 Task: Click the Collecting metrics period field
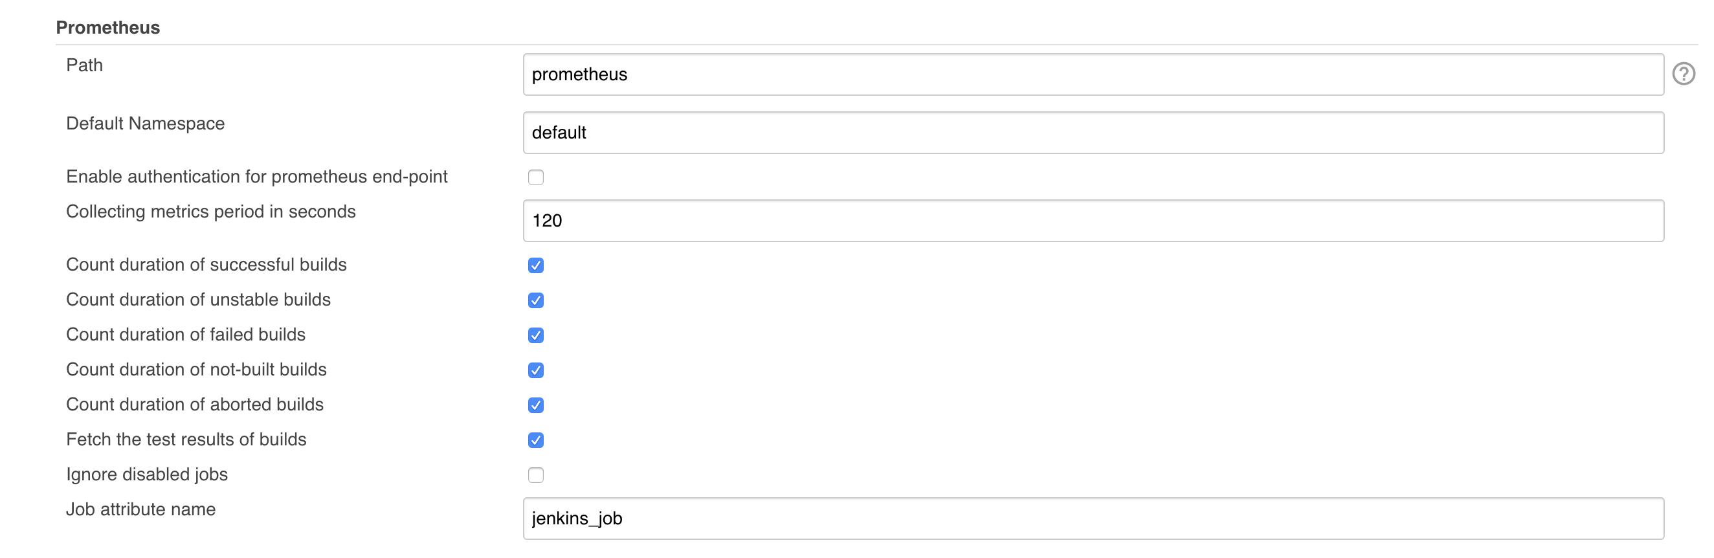[1093, 221]
